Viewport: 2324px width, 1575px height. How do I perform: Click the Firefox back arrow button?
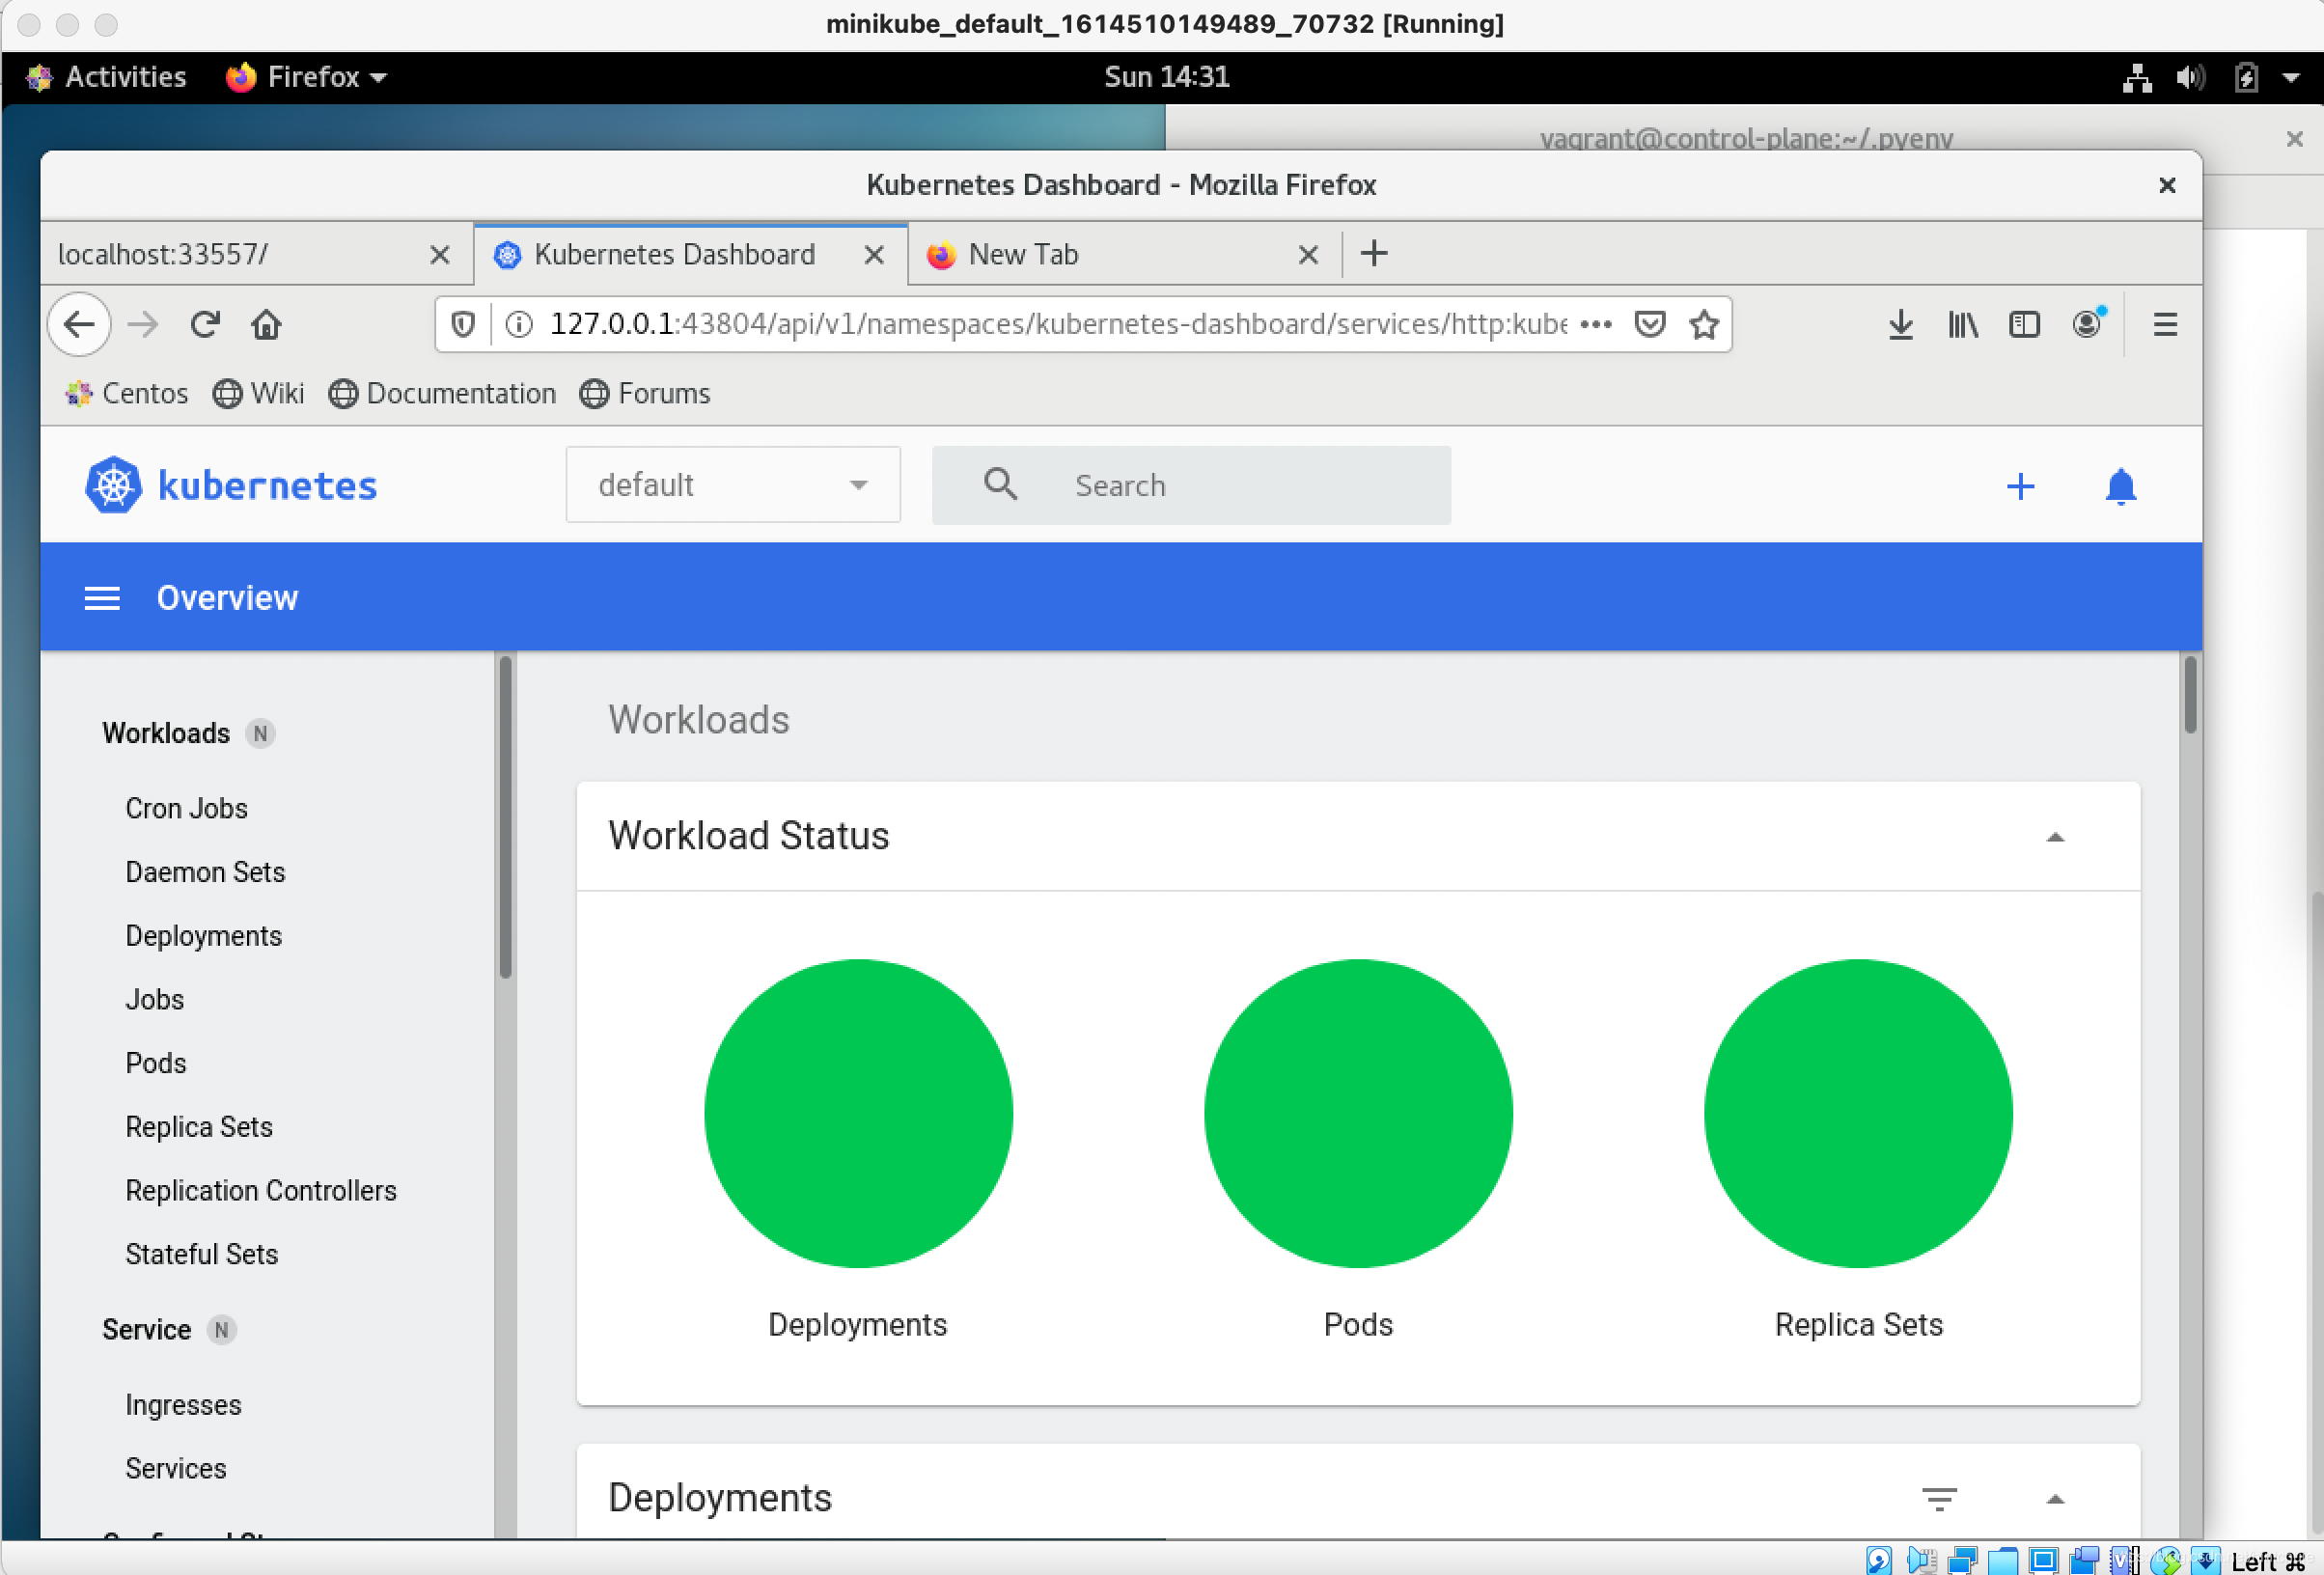[x=79, y=324]
